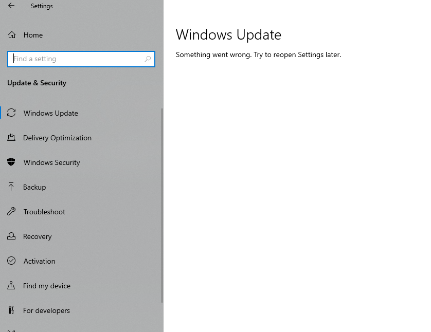The width and height of the screenshot is (431, 332).
Task: Click the Activation checkmark circle icon
Action: (11, 261)
